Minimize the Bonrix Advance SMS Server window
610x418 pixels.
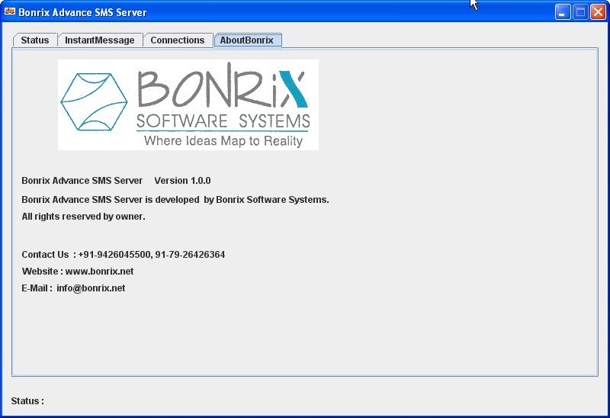pos(562,12)
